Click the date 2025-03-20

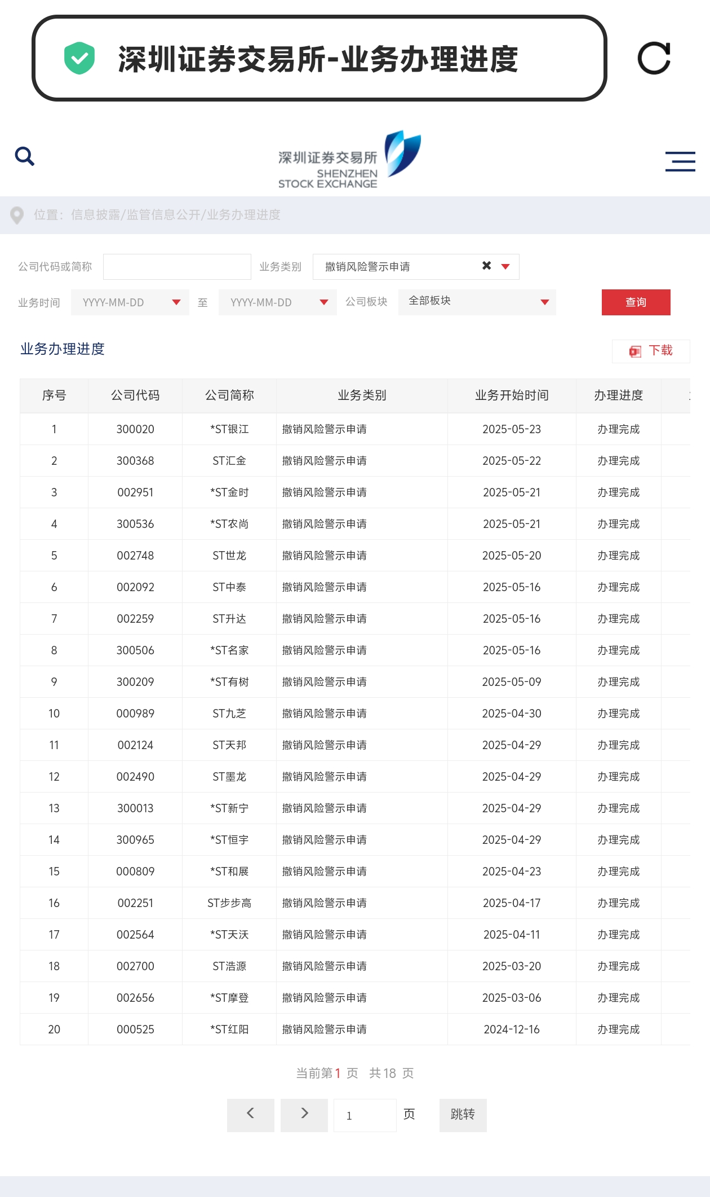pyautogui.click(x=512, y=966)
